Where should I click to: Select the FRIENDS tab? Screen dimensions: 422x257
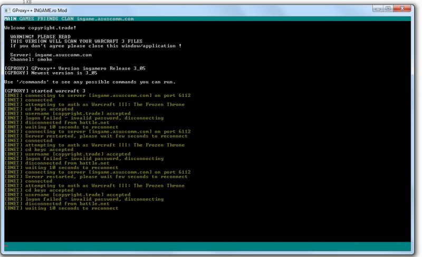point(48,18)
